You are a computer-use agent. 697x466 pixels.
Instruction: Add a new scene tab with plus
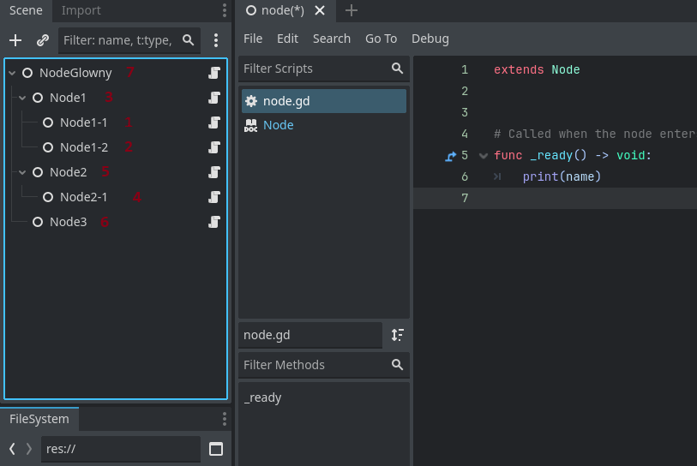(x=352, y=10)
